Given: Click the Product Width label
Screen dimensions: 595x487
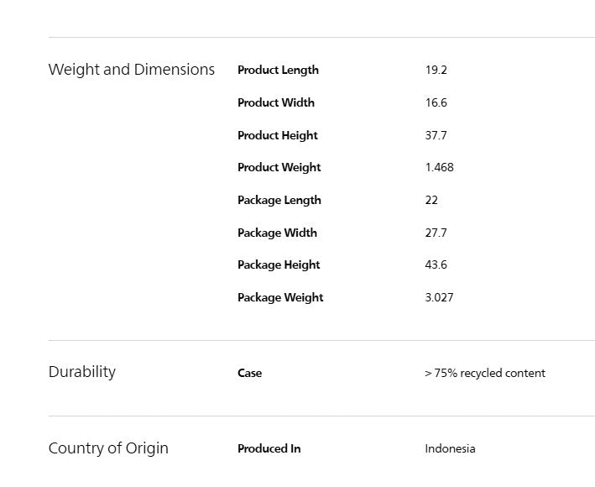Looking at the screenshot, I should click(276, 102).
